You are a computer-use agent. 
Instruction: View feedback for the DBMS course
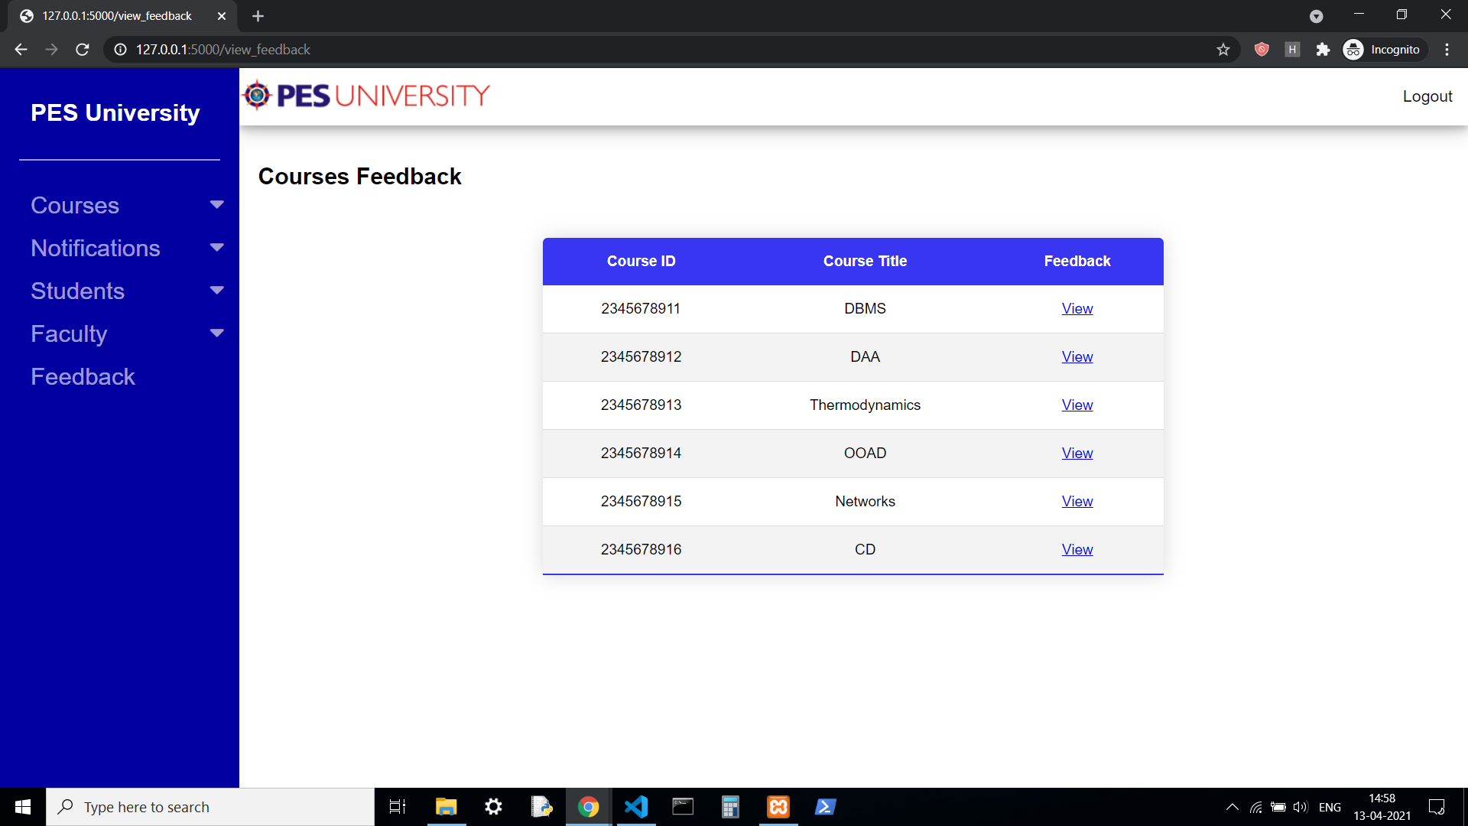[x=1077, y=308]
